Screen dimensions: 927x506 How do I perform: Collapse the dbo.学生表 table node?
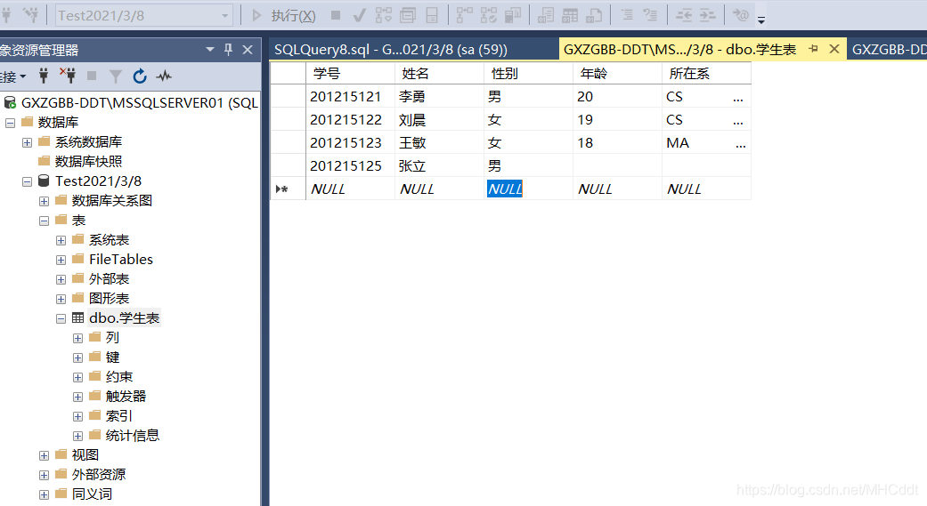[x=61, y=318]
